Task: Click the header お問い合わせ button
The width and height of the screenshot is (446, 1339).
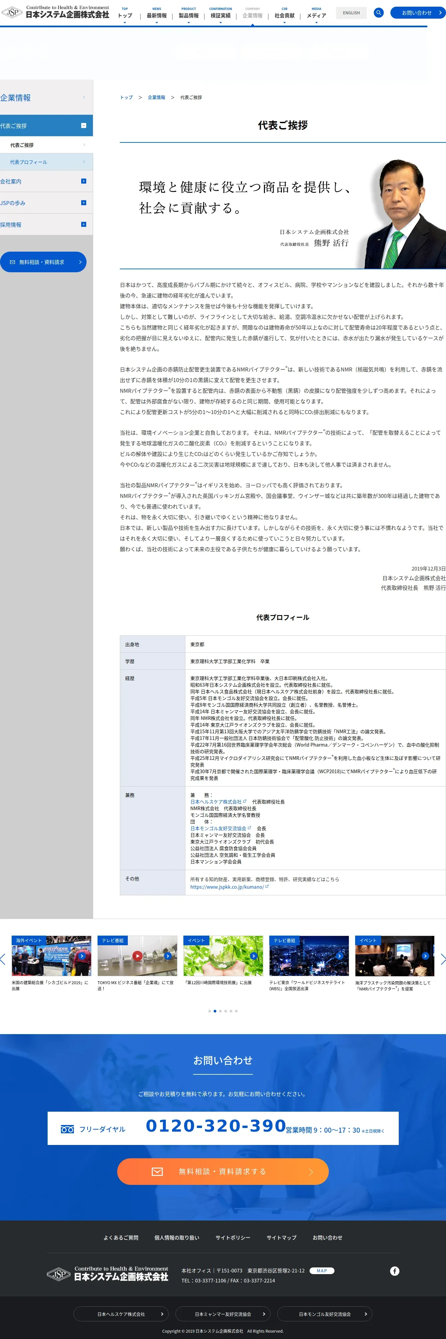Action: pyautogui.click(x=417, y=12)
